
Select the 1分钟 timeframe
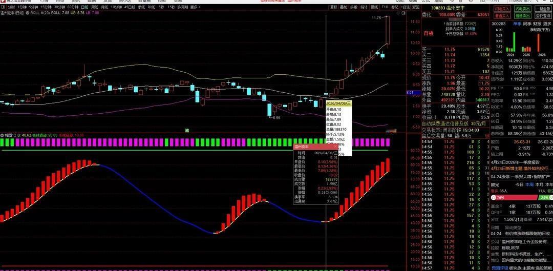coord(22,7)
